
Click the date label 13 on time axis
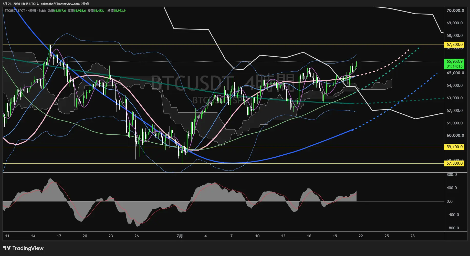[x=283, y=236]
